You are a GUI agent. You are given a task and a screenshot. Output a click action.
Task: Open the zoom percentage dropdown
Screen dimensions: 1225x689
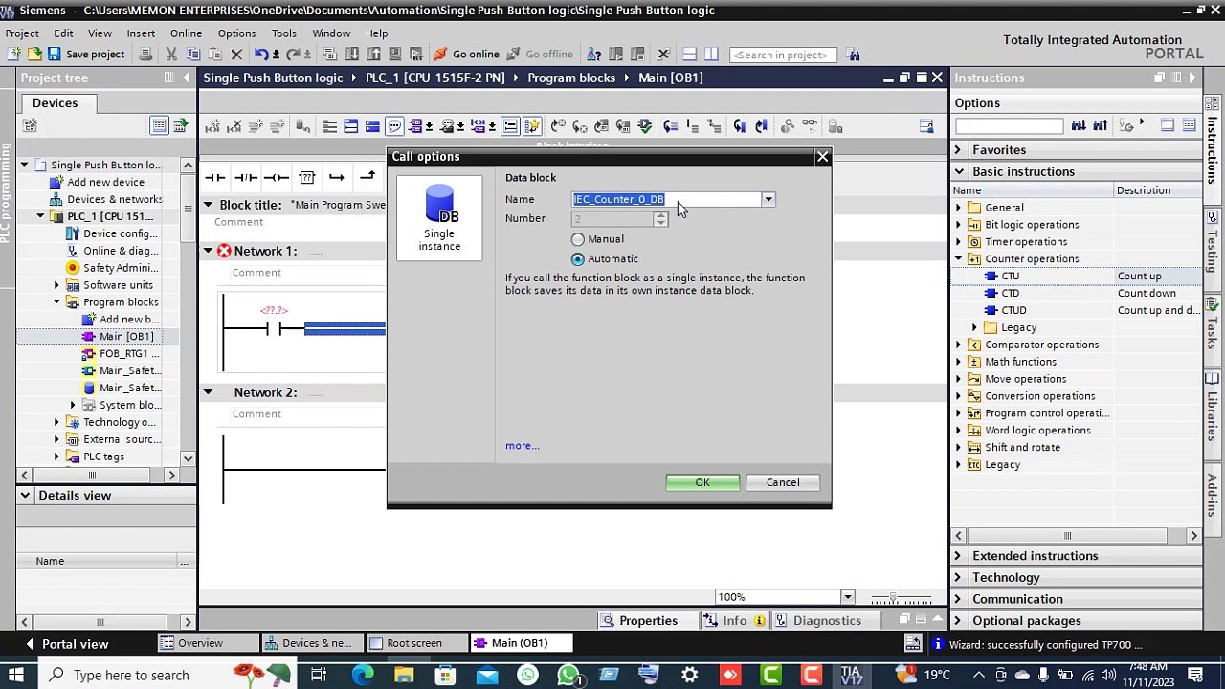pyautogui.click(x=847, y=597)
